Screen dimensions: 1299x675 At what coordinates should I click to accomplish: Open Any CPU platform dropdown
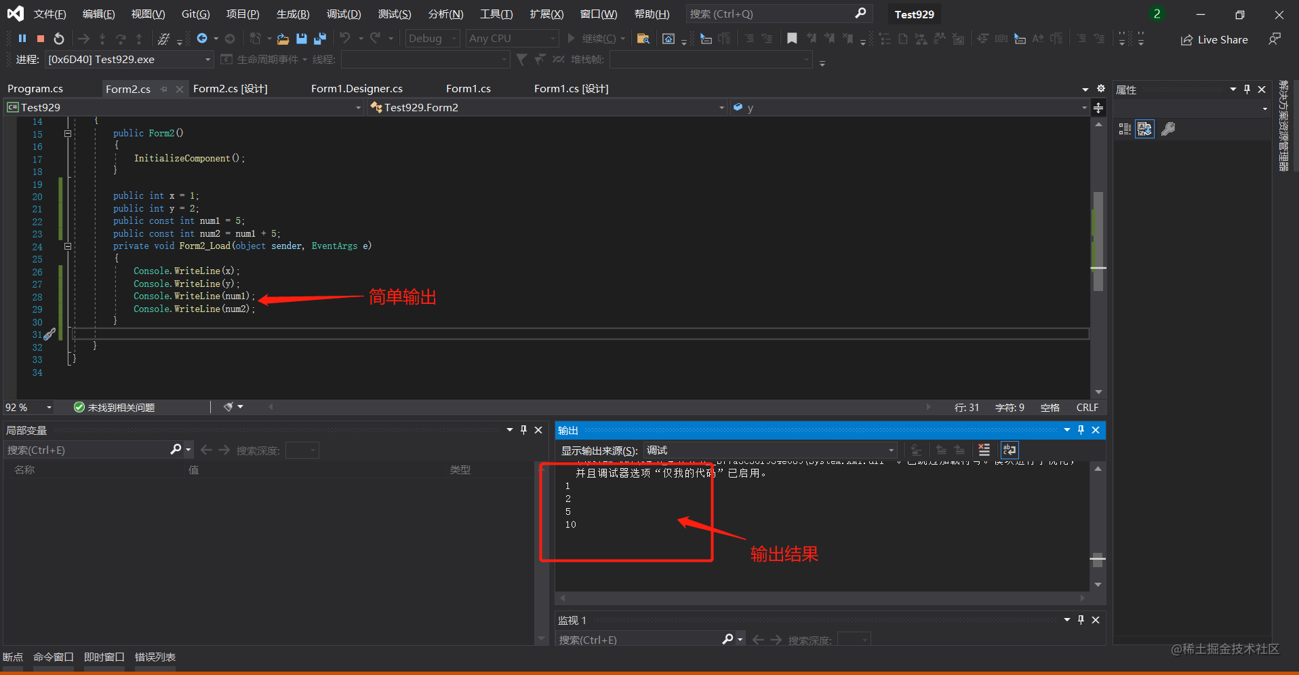[x=513, y=39]
